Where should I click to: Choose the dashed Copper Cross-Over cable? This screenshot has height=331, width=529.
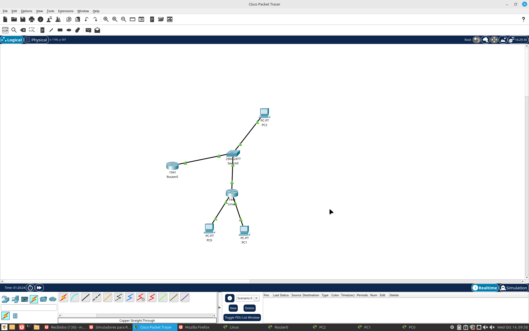click(97, 298)
